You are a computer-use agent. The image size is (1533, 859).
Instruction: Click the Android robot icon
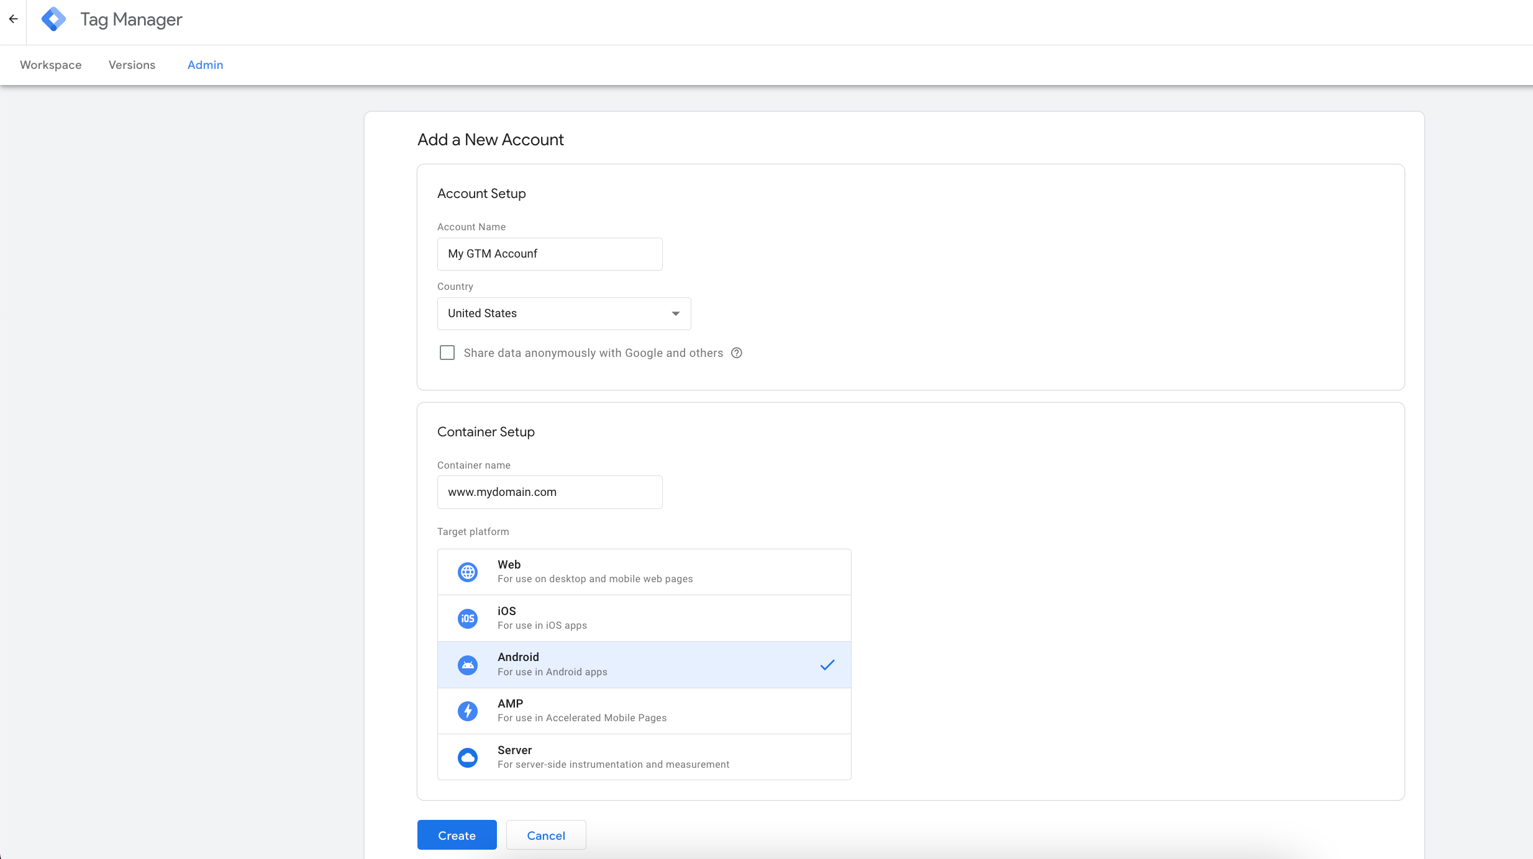tap(468, 665)
